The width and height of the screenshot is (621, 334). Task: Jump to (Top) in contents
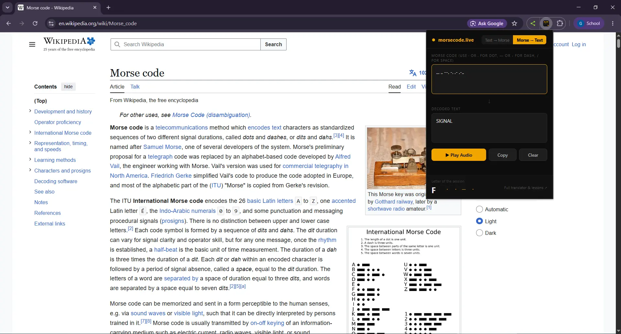click(x=40, y=101)
